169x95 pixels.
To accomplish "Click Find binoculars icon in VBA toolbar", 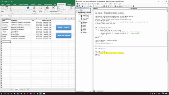I will click(91, 6).
